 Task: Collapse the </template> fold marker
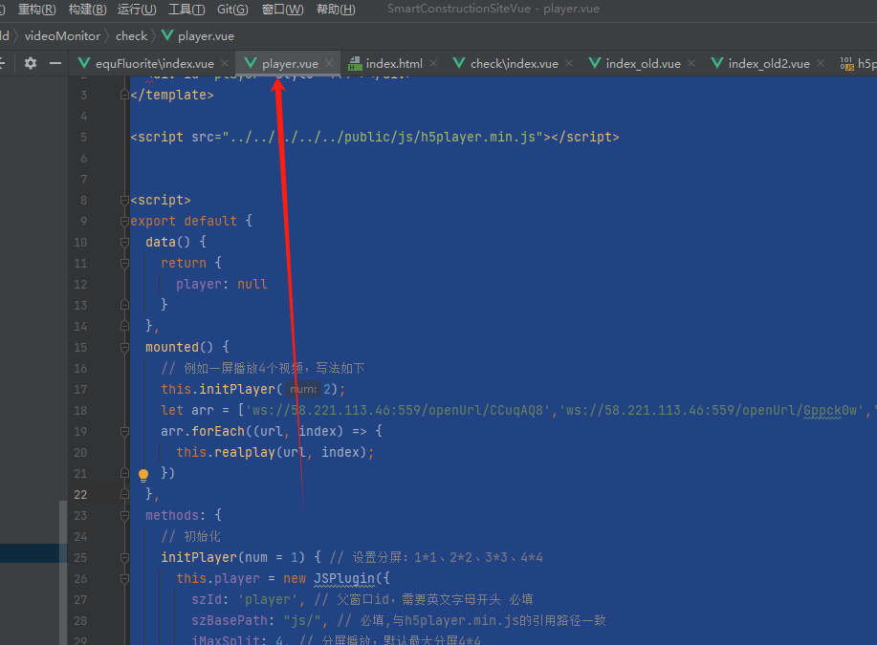coord(124,95)
